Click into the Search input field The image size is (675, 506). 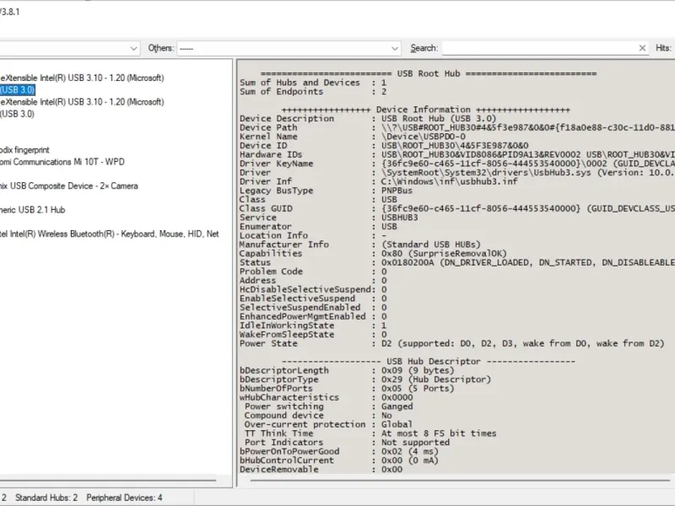540,48
